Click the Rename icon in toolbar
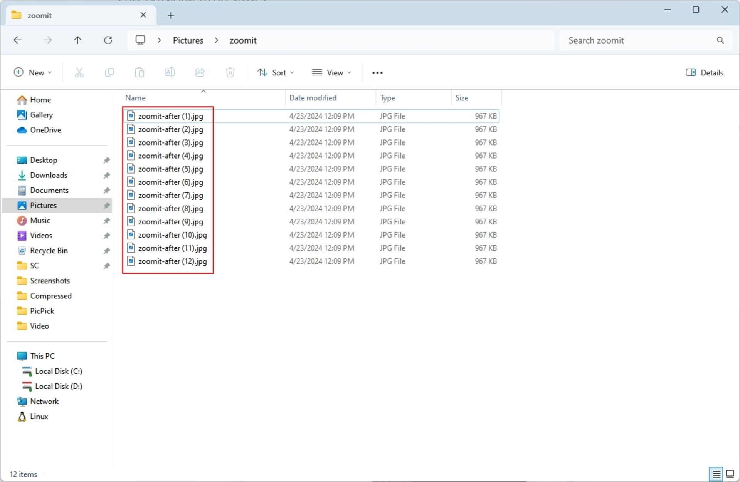This screenshot has width=740, height=482. pos(170,72)
